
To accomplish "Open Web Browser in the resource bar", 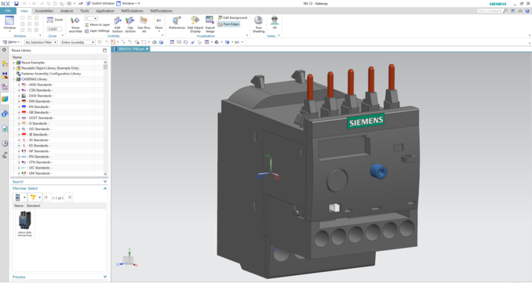I will click(x=5, y=129).
